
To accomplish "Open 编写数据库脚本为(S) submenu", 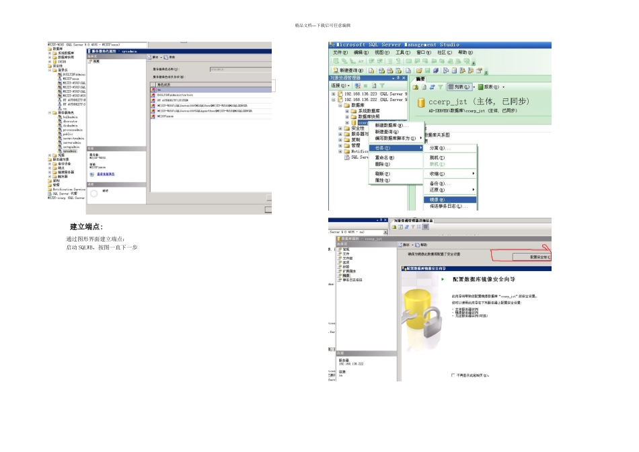I will (396, 138).
